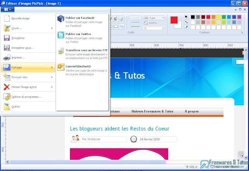Open the application menu dropdown button
This screenshot has height=171, width=249.
click(x=7, y=9)
